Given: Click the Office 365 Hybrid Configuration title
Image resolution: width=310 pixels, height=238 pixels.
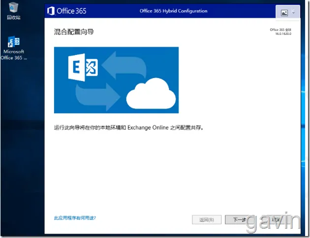Looking at the screenshot, I should click(x=173, y=11).
